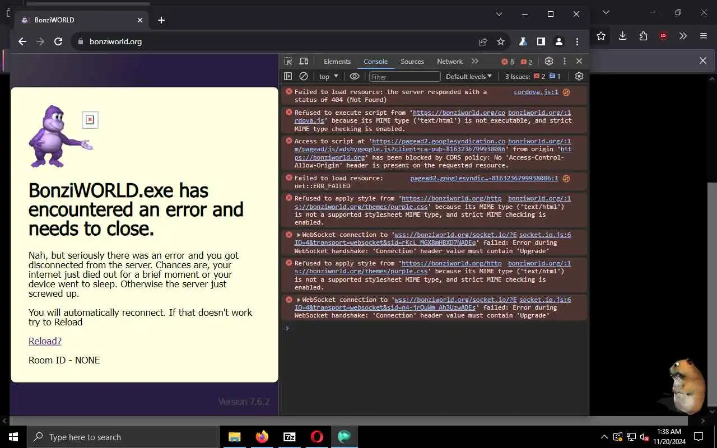Open console settings gear icon
The width and height of the screenshot is (717, 448).
pyautogui.click(x=579, y=76)
